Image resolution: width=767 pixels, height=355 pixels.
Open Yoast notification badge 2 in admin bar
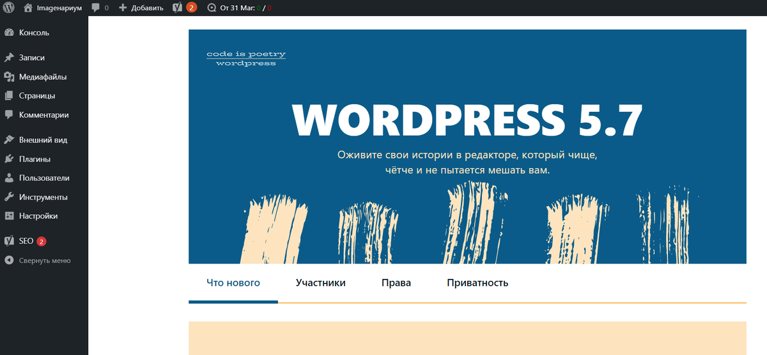(191, 8)
